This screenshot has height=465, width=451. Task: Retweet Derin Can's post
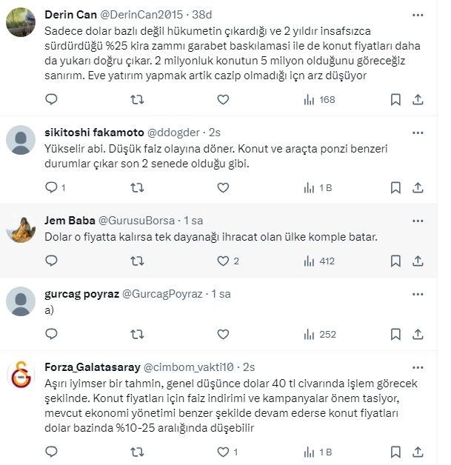coord(137,100)
